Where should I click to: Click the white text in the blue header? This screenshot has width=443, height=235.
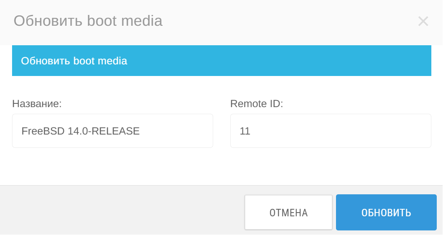coord(74,61)
